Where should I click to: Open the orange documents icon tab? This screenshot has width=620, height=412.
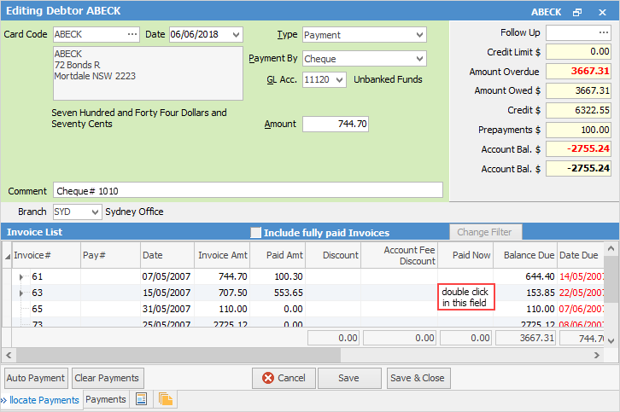(x=166, y=399)
